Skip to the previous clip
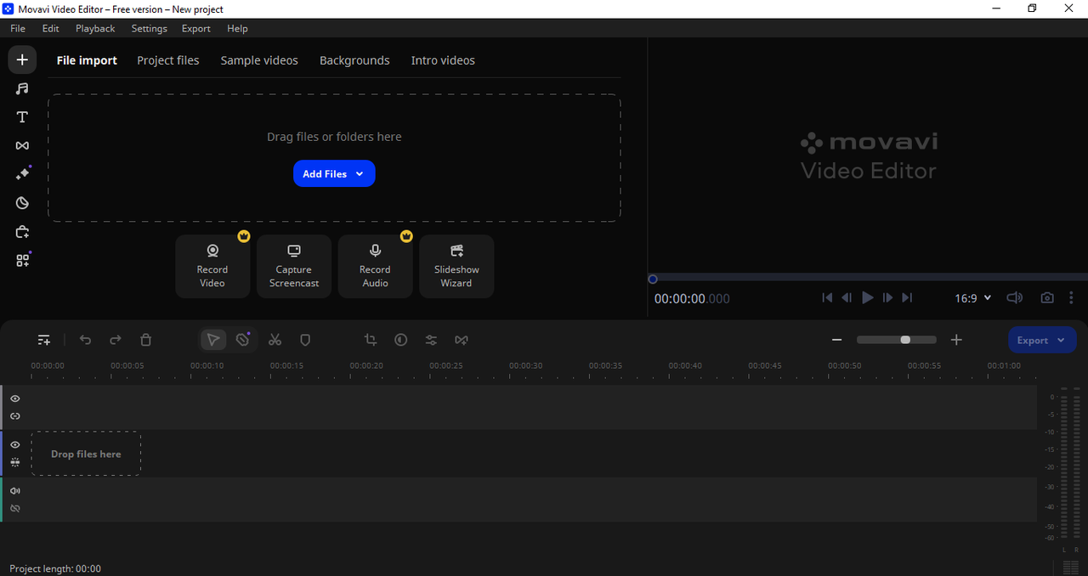 tap(827, 298)
